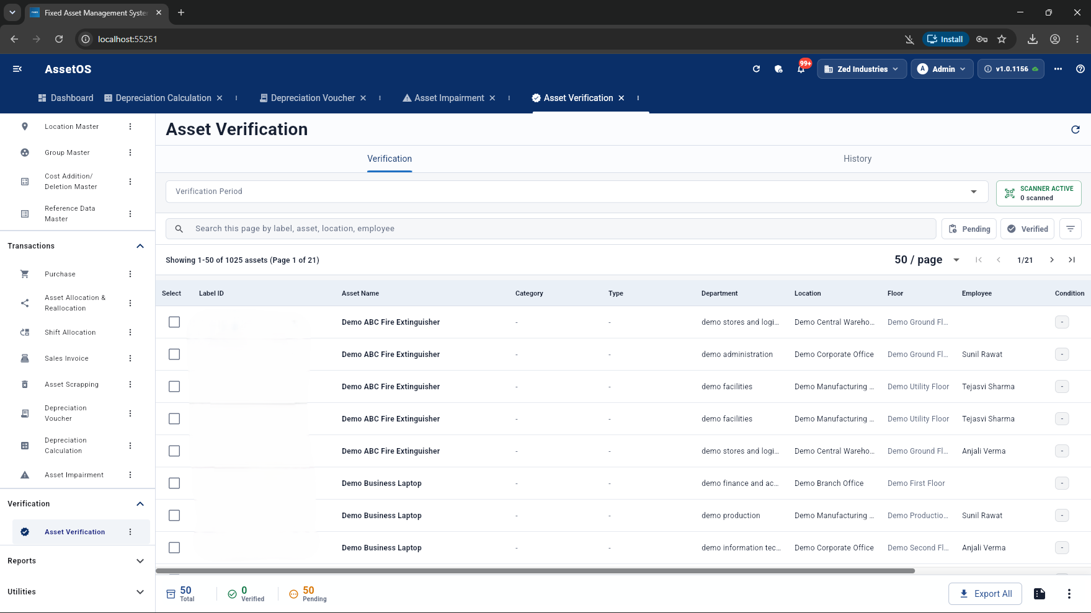
Task: Select checkbox for demo administration row
Action: pos(174,355)
